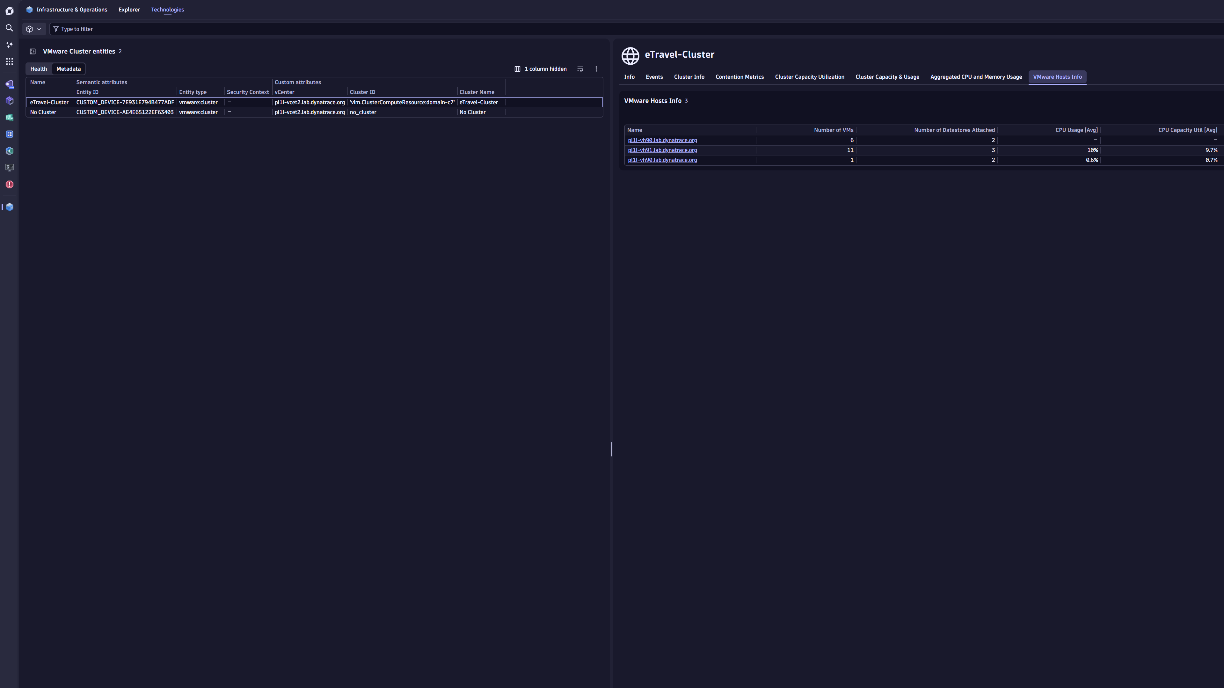The height and width of the screenshot is (688, 1224).
Task: Open the pl1l-vh91.lab.dynatrace.org host link
Action: (x=662, y=150)
